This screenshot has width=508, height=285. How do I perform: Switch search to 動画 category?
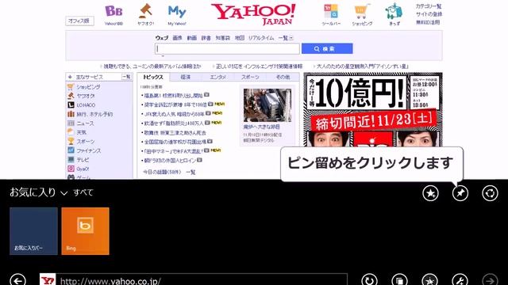coord(192,38)
